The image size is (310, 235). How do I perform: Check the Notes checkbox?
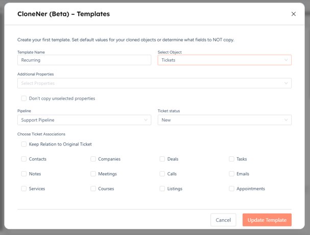point(24,174)
